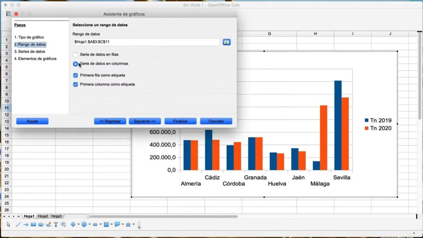Open the basic shapes diamond dropdown arrow
423x238 pixels.
[78, 225]
